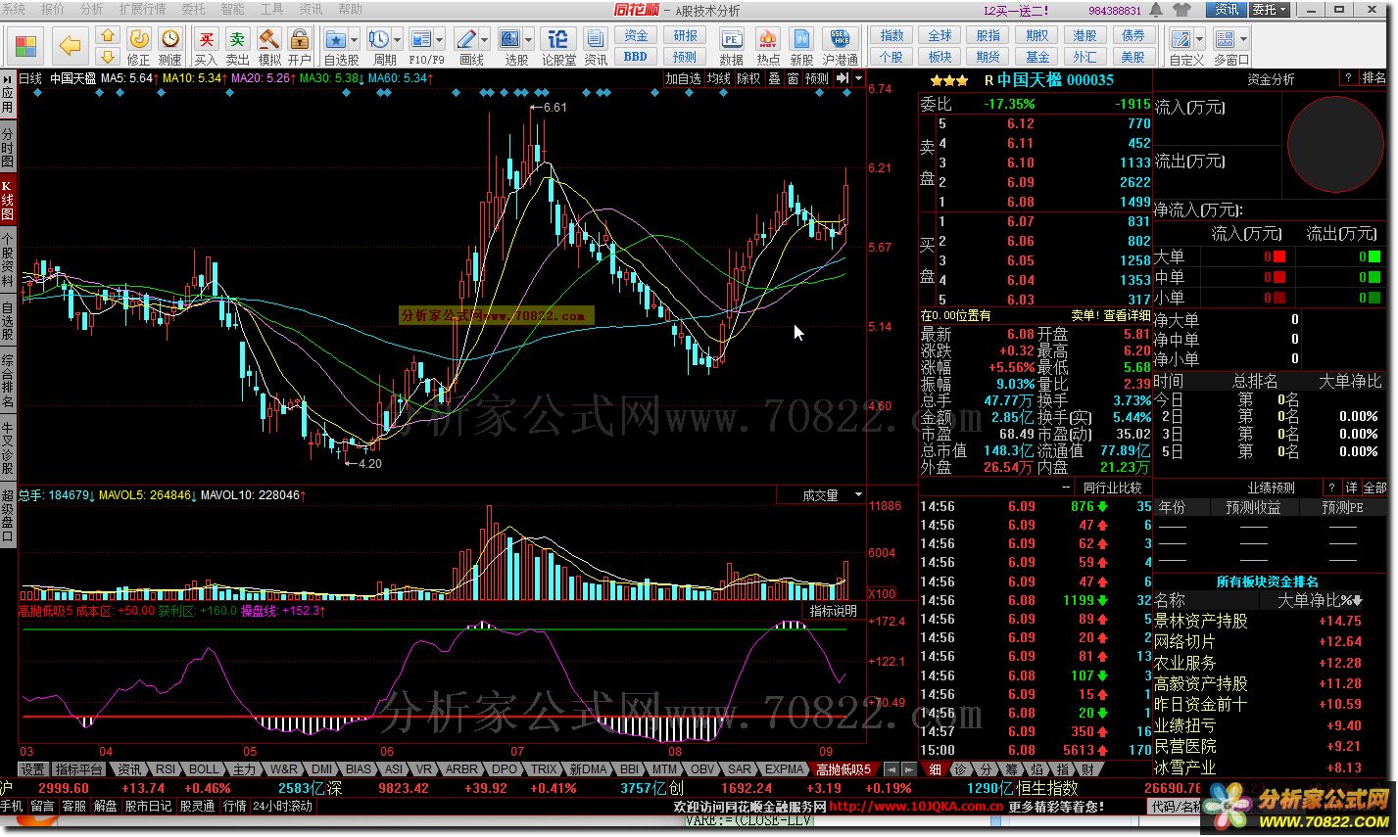Image resolution: width=1398 pixels, height=837 pixels.
Task: Click the 港股 Hong Kong stocks button
Action: pos(1085,35)
